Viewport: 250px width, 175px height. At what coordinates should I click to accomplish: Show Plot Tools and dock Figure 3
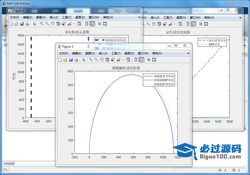click(x=154, y=60)
